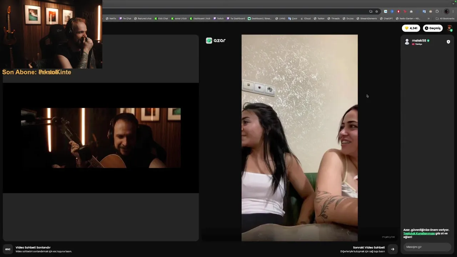Screen dimensions: 457x257
Task: Open the gem balance showing 4,341
Action: point(411,28)
